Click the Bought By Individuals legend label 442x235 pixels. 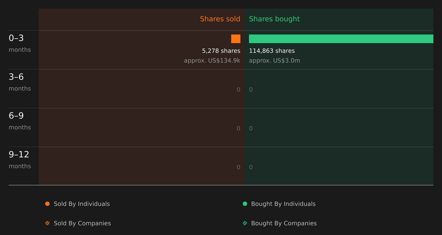pos(283,204)
